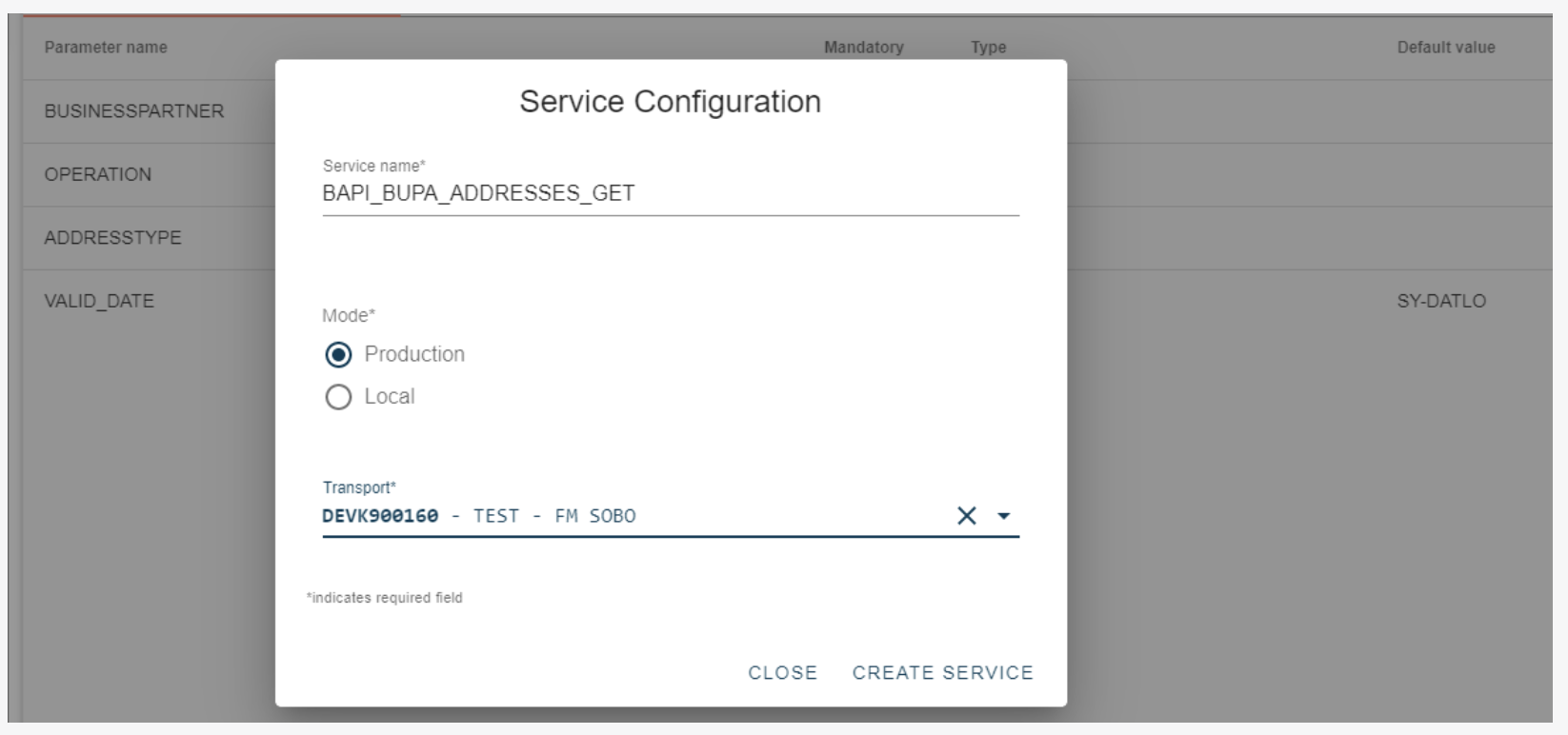The height and width of the screenshot is (735, 1568).
Task: Click into the Service name input field
Action: 669,194
